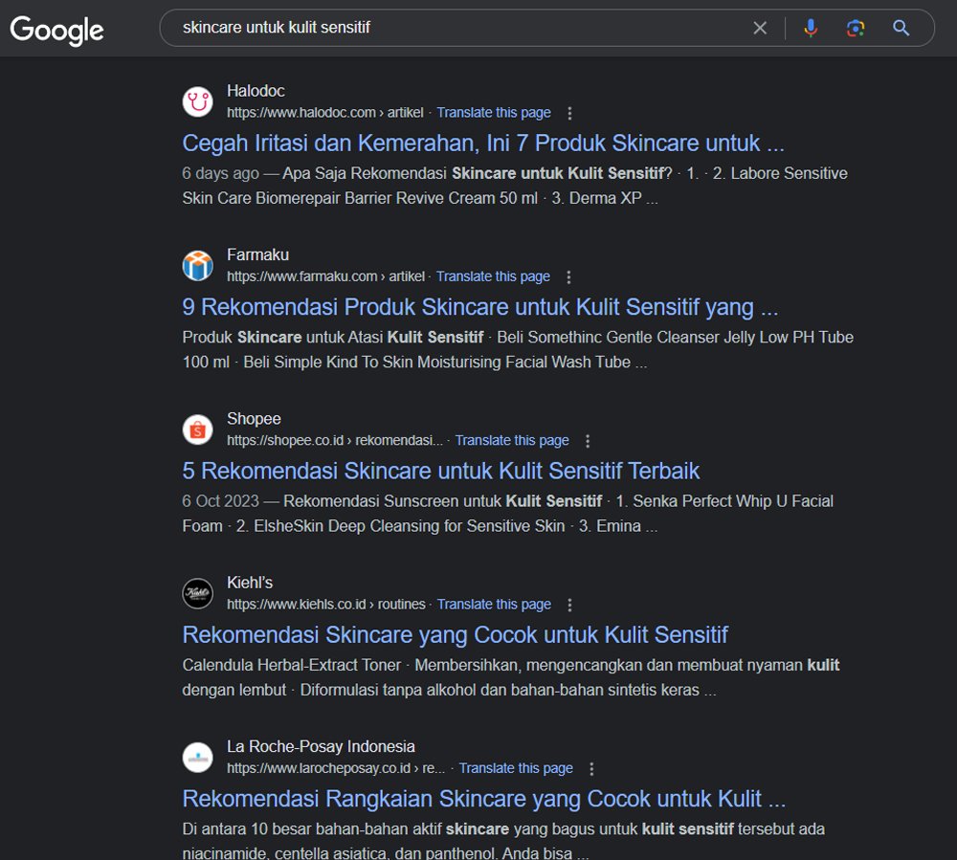957x860 pixels.
Task: Clear the search box with X icon
Action: pos(760,28)
